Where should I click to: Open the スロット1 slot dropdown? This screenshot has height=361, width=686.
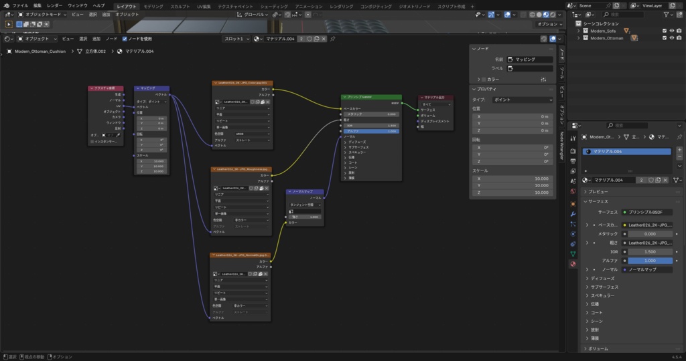click(236, 39)
